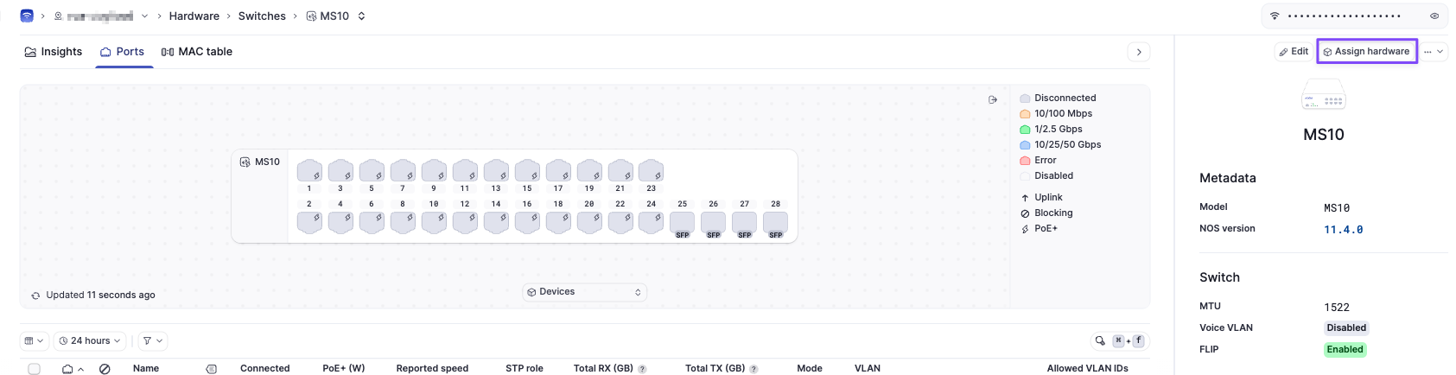Check the select-all checkbox in table header
The width and height of the screenshot is (1456, 375).
34,369
